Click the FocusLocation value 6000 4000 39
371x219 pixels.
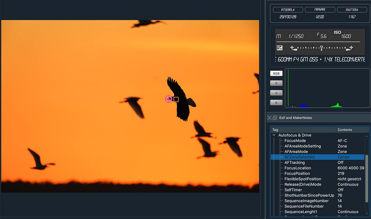(351, 168)
